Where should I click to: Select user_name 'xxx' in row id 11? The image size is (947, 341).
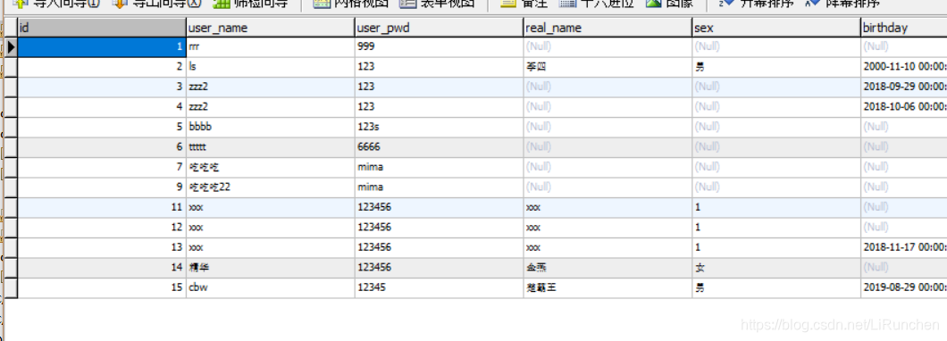point(270,207)
